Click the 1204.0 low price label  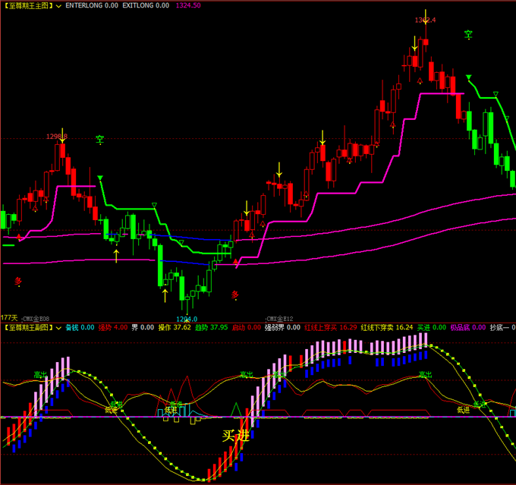(x=187, y=319)
